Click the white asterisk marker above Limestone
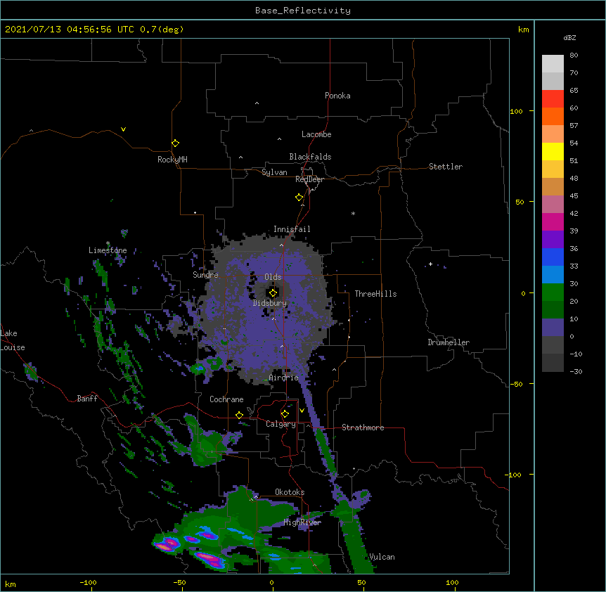This screenshot has height=592, width=606. tap(108, 243)
